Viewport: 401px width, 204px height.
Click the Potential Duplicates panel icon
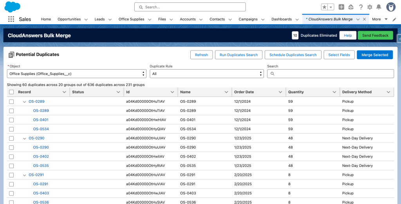[x=11, y=55]
